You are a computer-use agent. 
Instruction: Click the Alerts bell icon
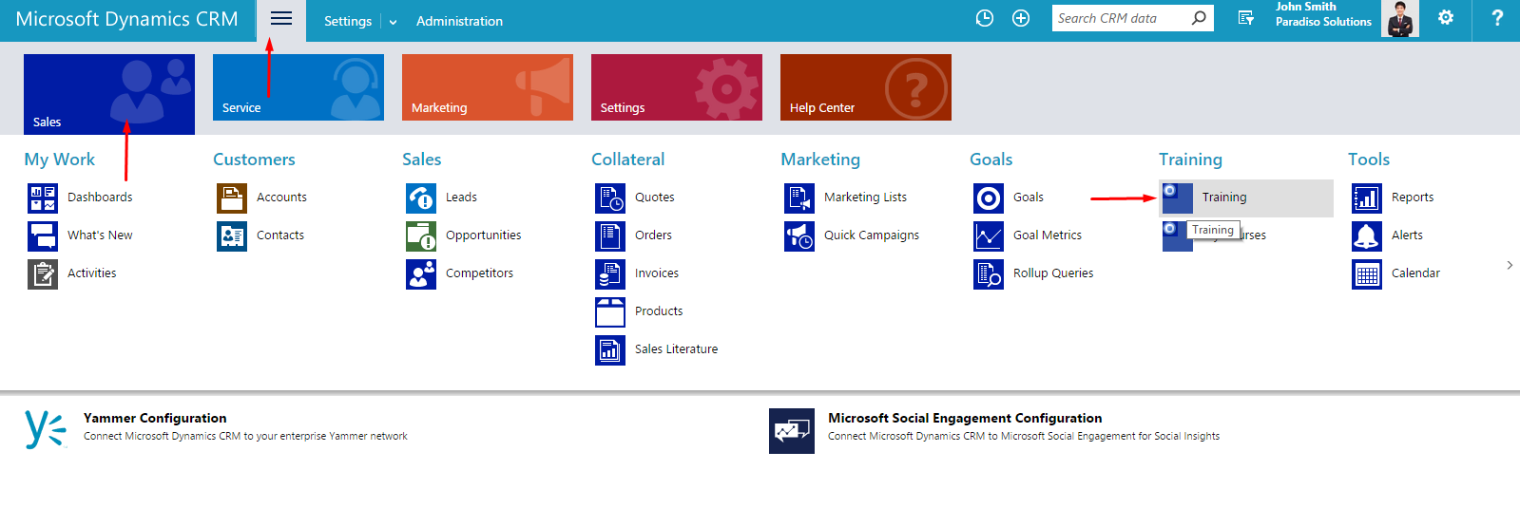pyautogui.click(x=1367, y=235)
